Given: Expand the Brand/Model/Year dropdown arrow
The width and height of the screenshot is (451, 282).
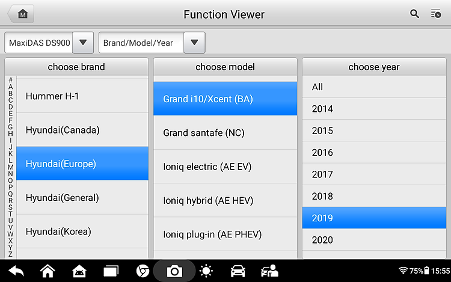Looking at the screenshot, I should point(194,43).
